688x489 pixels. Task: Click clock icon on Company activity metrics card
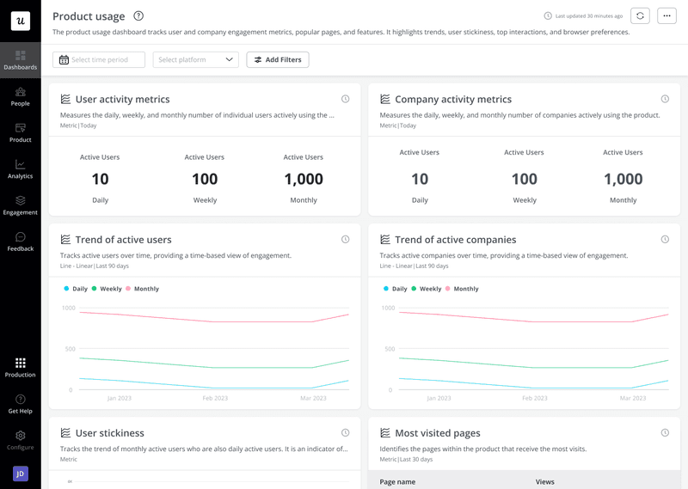coord(665,99)
